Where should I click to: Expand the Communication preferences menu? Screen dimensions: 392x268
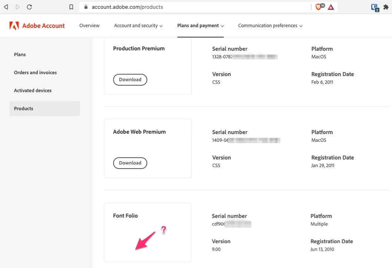[270, 26]
